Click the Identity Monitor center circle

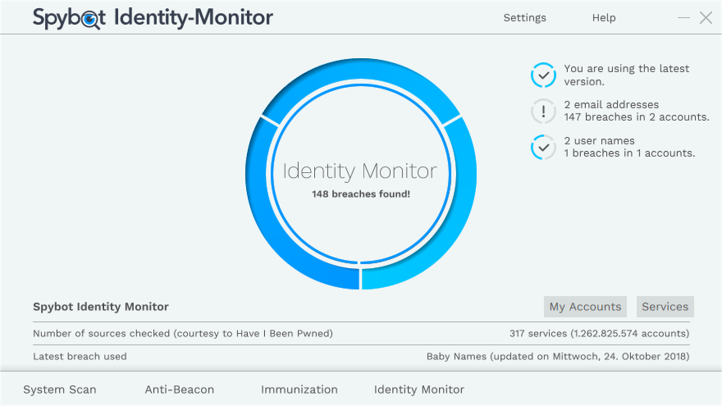(x=360, y=173)
